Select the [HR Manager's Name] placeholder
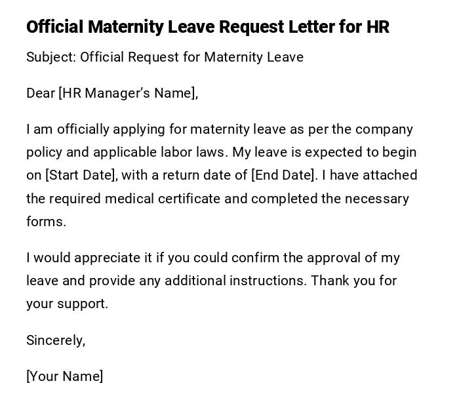Screen dimensions: 459x417 point(128,93)
